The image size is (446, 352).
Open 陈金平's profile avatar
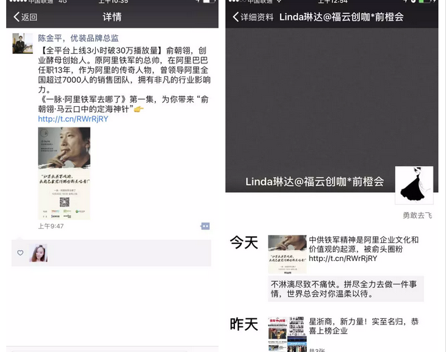coord(23,43)
